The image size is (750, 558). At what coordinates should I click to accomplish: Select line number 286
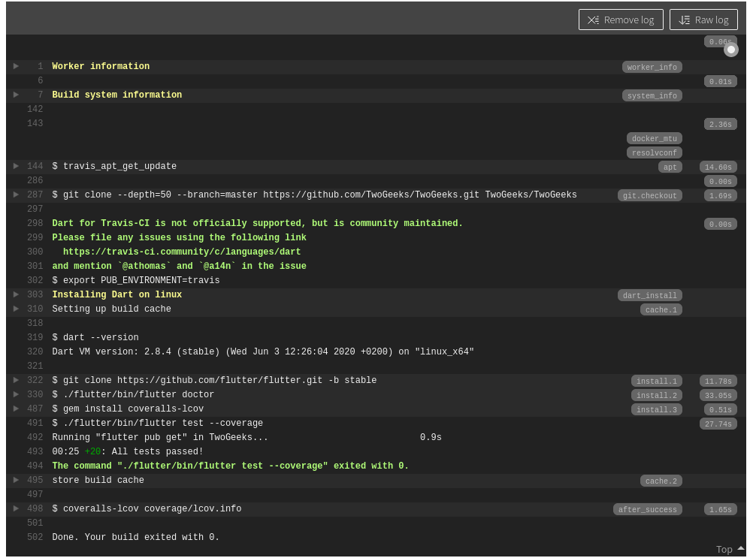pos(35,180)
